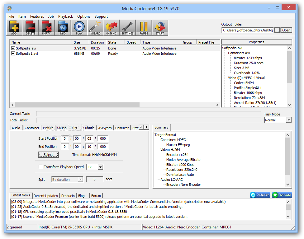Click Summary panel scroll down arrow
The height and width of the screenshot is (239, 304).
pos(288,185)
